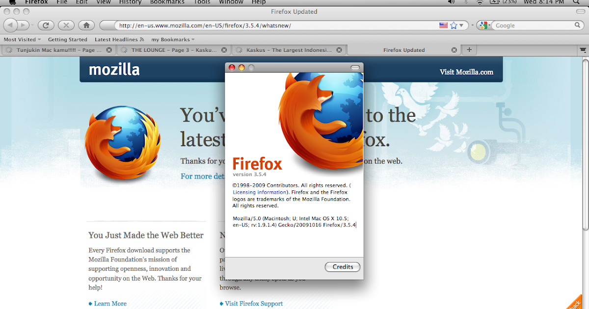Open the History menu
Viewport: 589px width, 309px height.
pos(130,2)
